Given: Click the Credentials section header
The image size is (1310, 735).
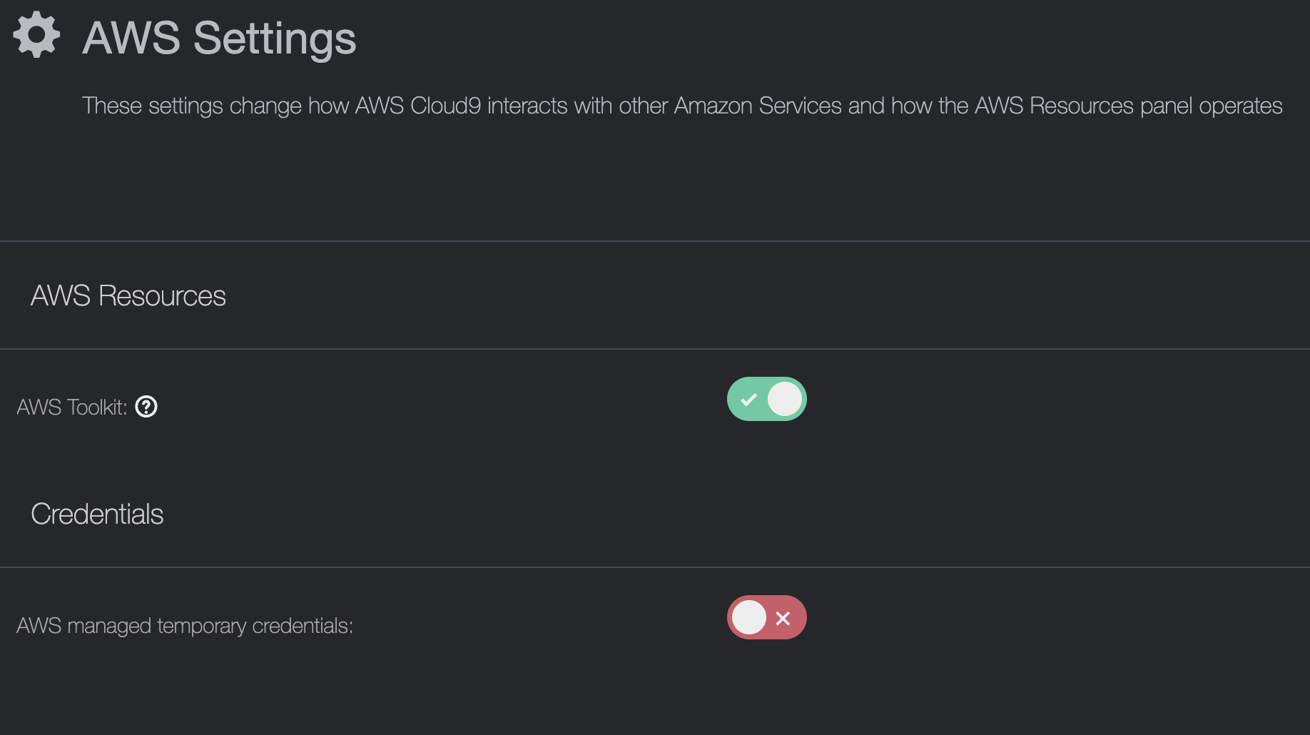Looking at the screenshot, I should tap(97, 514).
